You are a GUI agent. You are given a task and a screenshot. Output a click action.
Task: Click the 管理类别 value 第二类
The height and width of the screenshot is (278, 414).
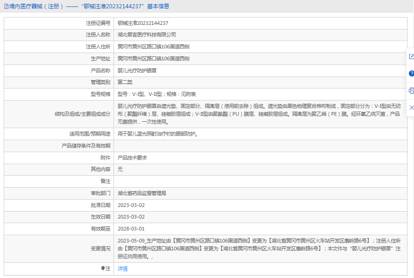(x=125, y=82)
